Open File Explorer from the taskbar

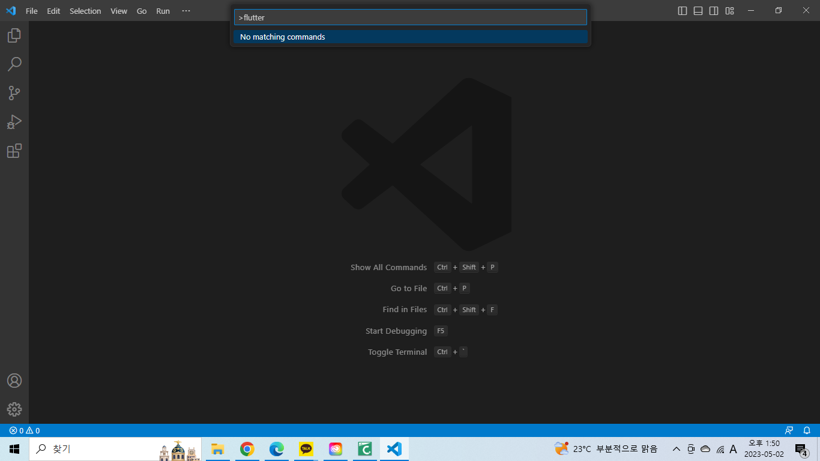click(x=217, y=449)
